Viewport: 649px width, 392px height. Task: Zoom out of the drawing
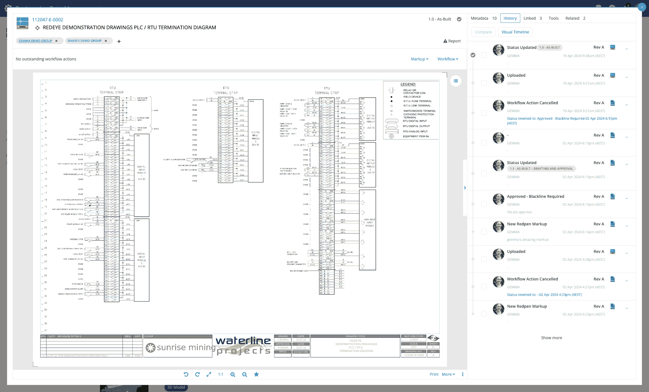click(244, 374)
